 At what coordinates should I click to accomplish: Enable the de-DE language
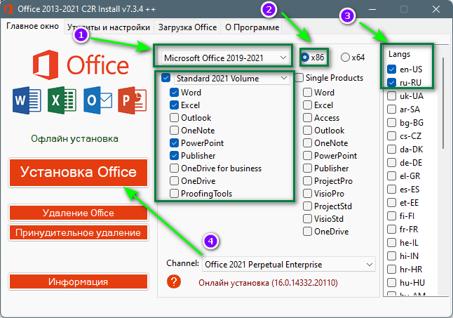pos(391,162)
